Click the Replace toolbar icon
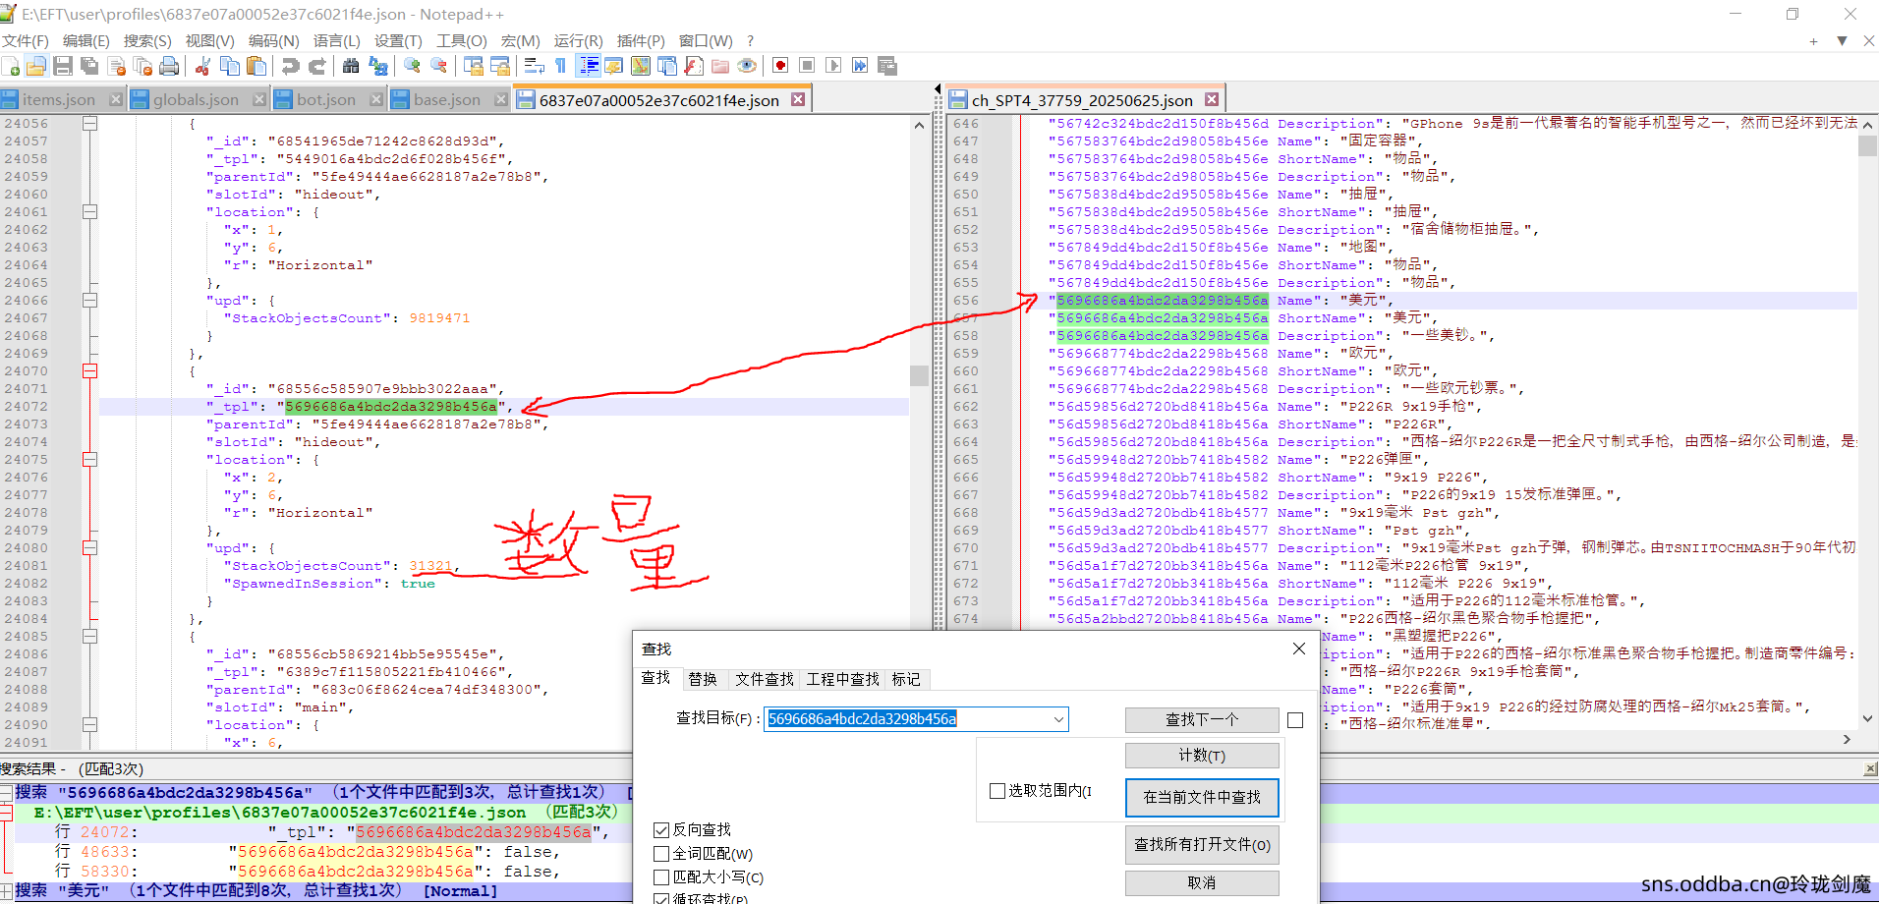This screenshot has width=1879, height=904. coord(377,66)
